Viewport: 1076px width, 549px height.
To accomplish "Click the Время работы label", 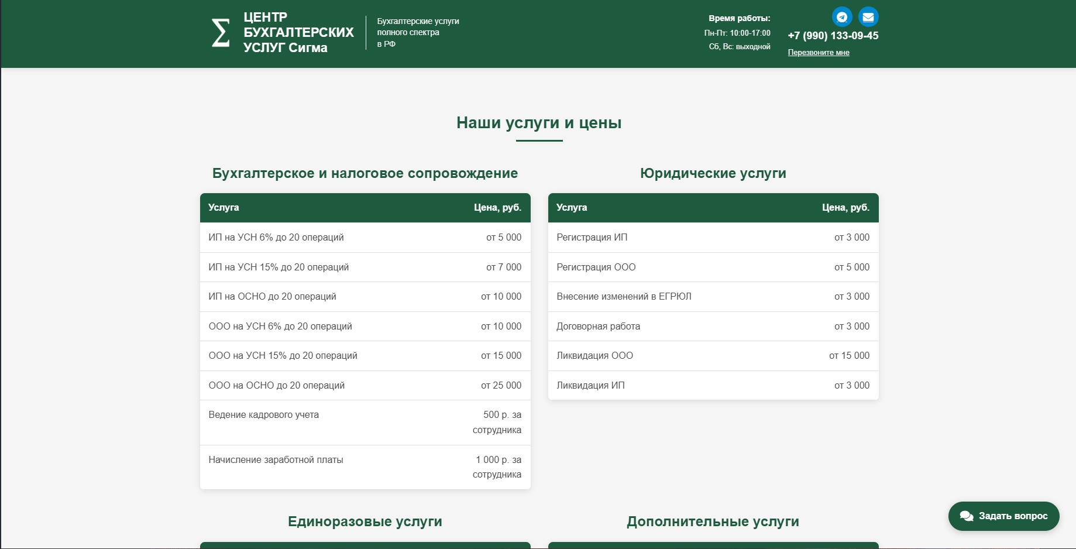I will [740, 19].
